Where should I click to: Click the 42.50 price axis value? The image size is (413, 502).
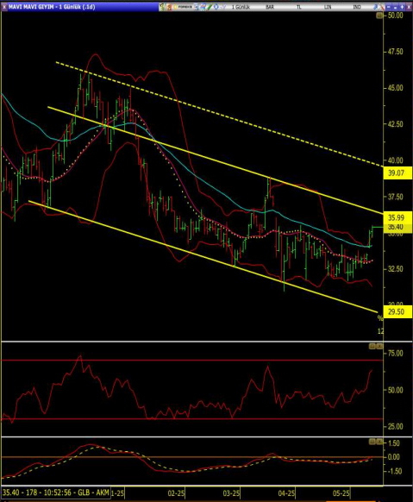click(396, 124)
